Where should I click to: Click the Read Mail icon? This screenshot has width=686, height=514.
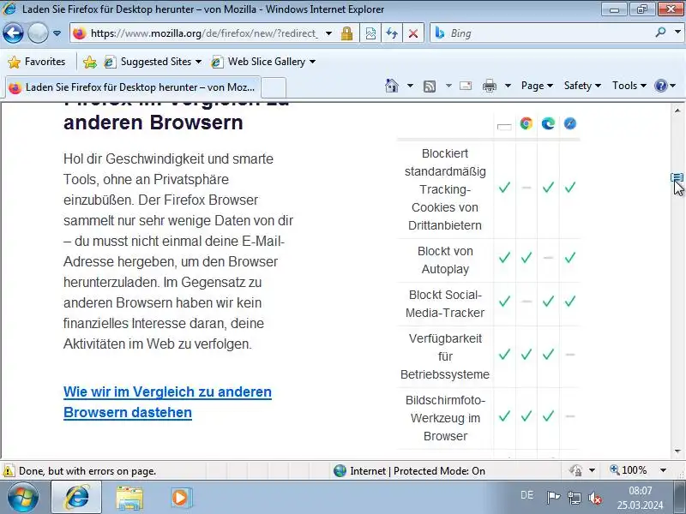[466, 86]
